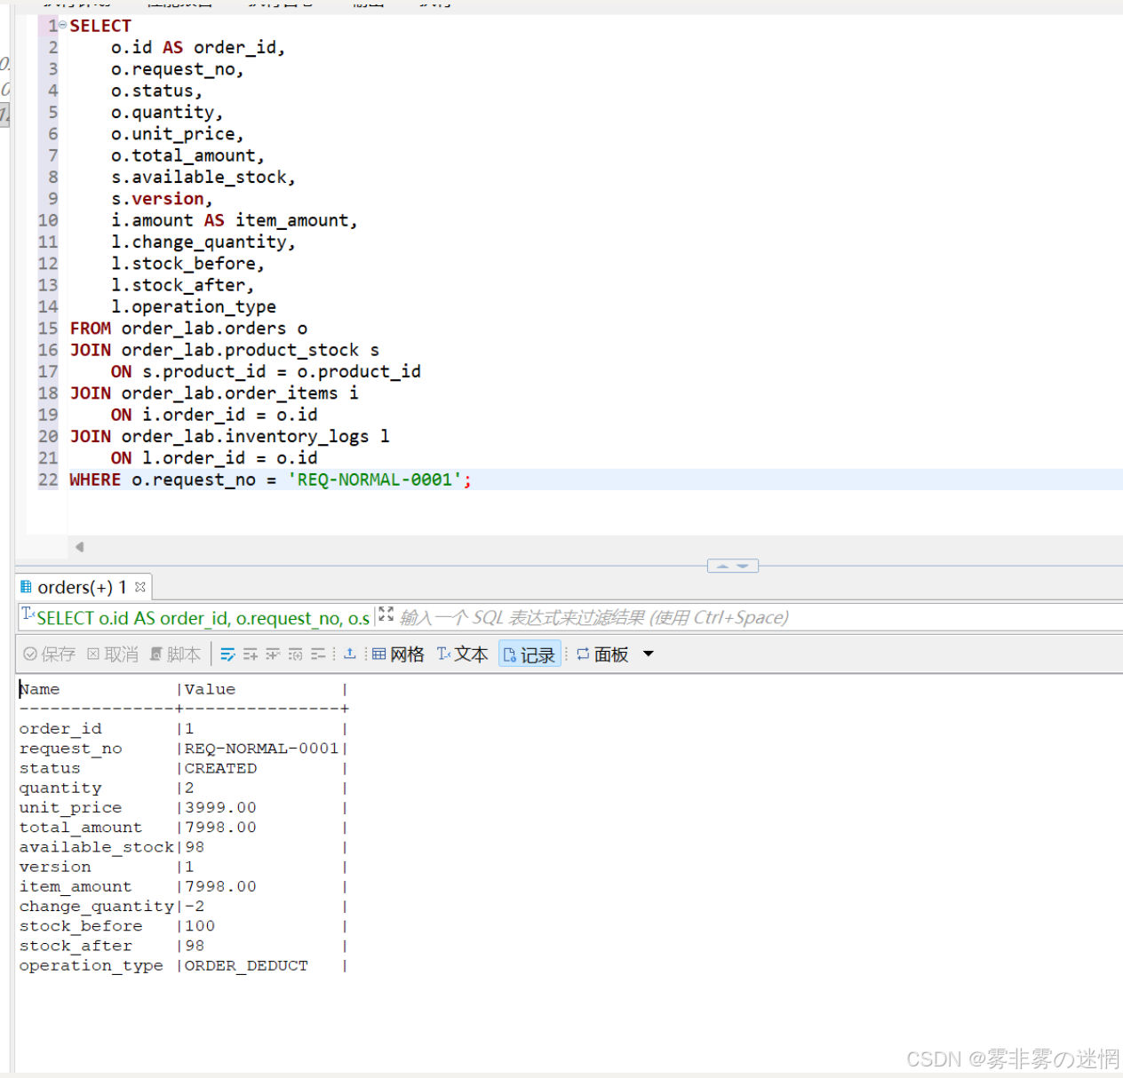1123x1078 pixels.
Task: Click the 'order_id' row in results
Action: (x=60, y=729)
